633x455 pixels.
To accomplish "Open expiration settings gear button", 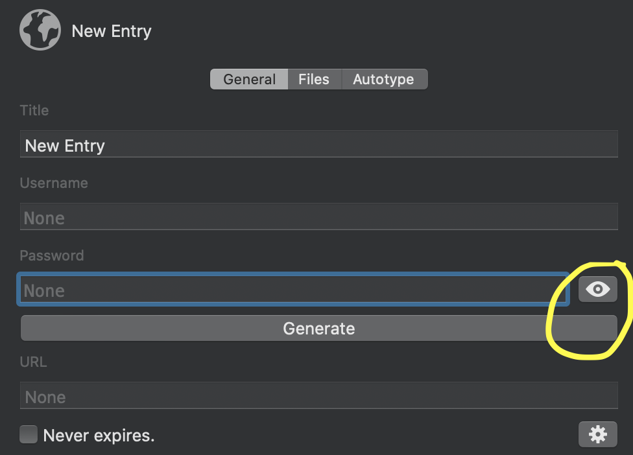I will pos(597,434).
